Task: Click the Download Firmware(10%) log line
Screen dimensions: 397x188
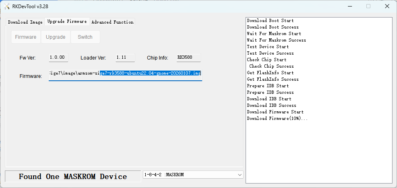Action: coord(277,119)
